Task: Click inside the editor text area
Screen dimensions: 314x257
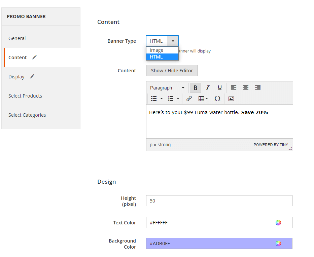Action: [x=219, y=121]
